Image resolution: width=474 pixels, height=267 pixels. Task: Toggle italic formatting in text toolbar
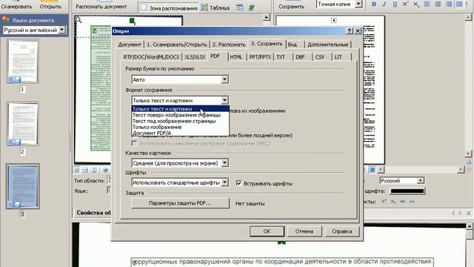point(384,4)
